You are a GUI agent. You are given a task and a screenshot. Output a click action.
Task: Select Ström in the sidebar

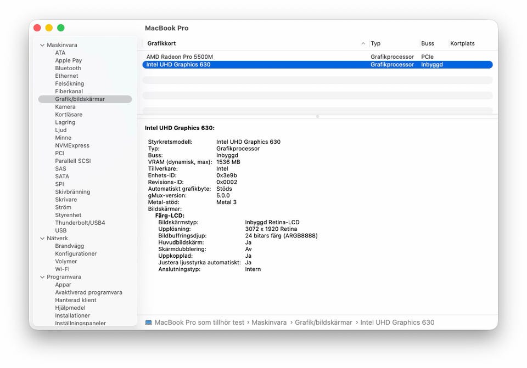(63, 207)
